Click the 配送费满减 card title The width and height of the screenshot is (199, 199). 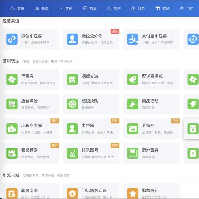pyautogui.click(x=152, y=76)
